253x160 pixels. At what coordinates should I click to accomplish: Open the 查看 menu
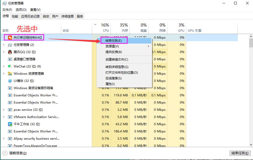coord(35,10)
